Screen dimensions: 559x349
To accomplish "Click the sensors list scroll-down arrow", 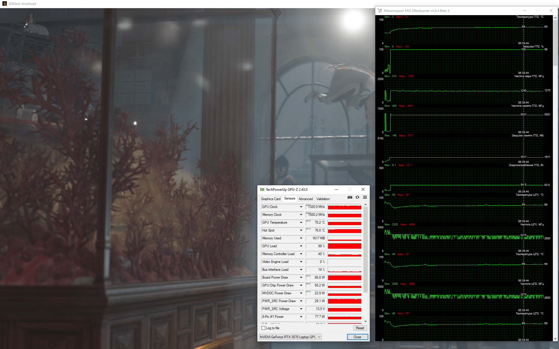I will point(365,321).
